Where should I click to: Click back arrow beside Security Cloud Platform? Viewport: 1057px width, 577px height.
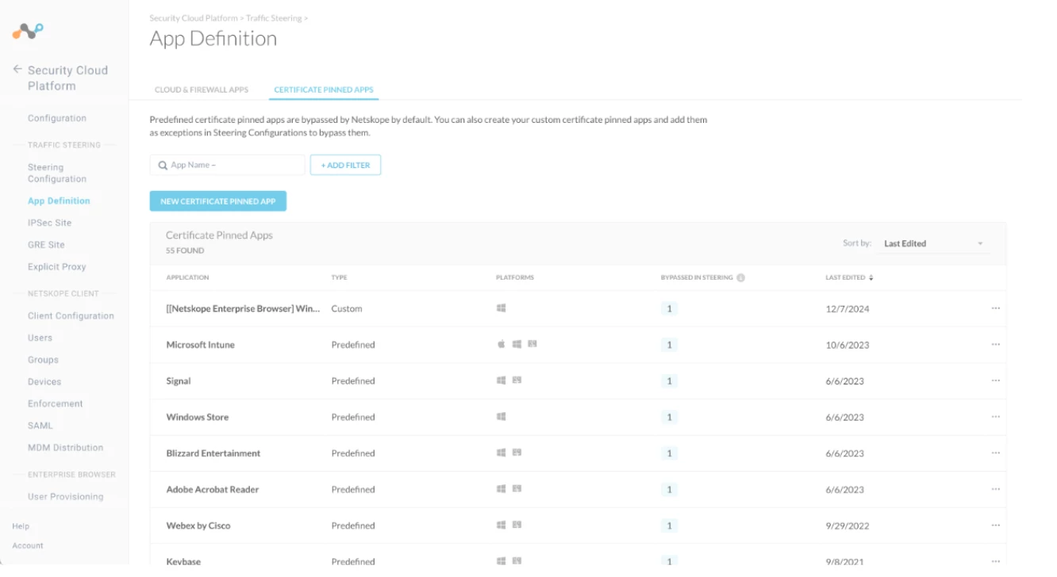coord(17,70)
